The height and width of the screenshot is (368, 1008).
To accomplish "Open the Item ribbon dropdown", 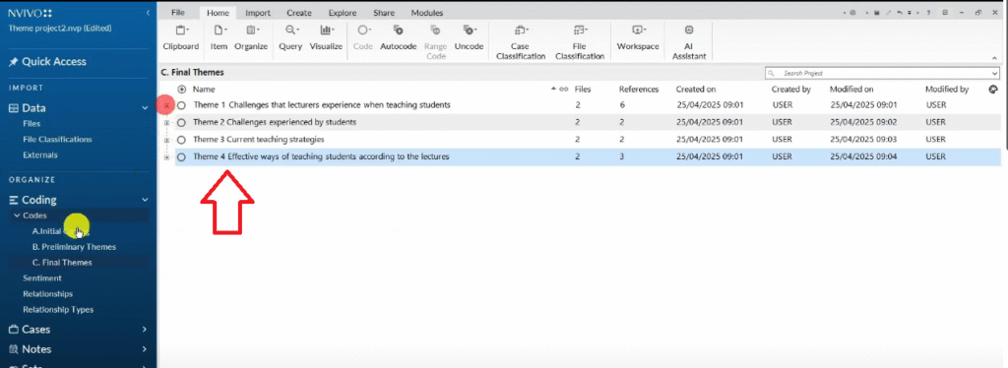I will coord(220,38).
